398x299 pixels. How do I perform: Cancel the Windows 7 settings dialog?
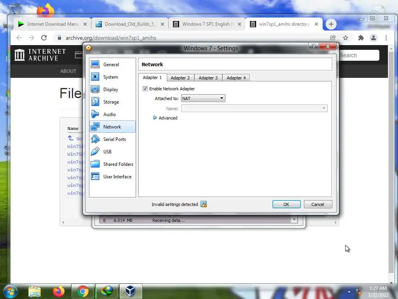coord(318,204)
